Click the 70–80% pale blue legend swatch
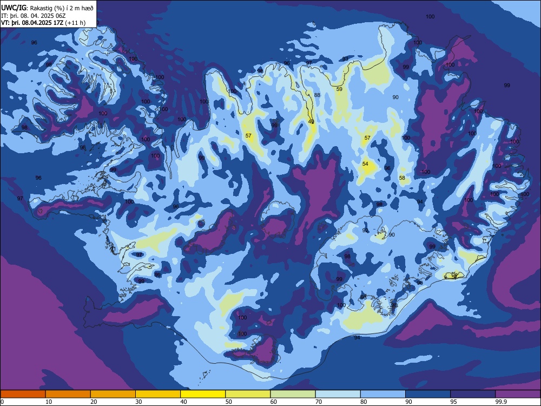Image resolution: width=541 pixels, height=406 pixels. [x=338, y=394]
